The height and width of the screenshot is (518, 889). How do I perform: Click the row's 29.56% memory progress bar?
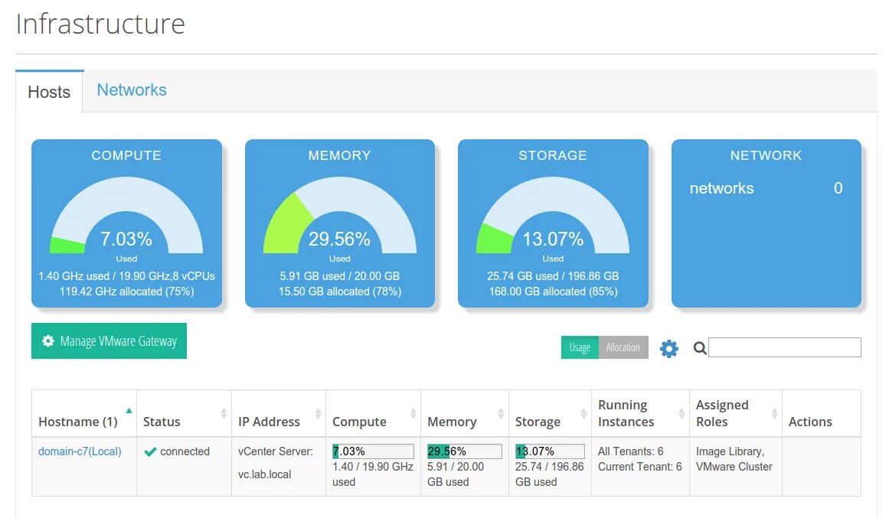[x=464, y=451]
